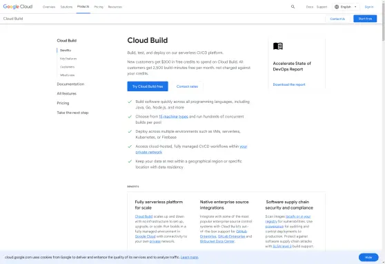This screenshot has width=385, height=264.
Task: Click Native enterprise source integrations heading
Action: point(224,205)
